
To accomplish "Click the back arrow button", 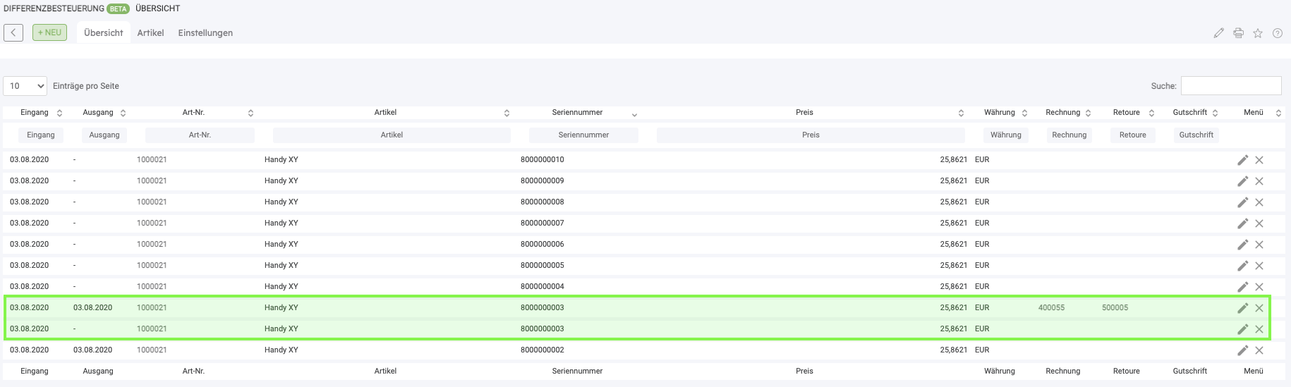I will pyautogui.click(x=13, y=32).
